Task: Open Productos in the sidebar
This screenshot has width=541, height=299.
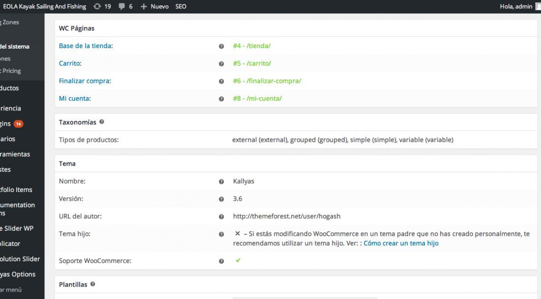Action: tap(10, 88)
